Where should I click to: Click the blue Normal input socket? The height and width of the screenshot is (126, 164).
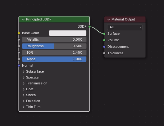19,65
